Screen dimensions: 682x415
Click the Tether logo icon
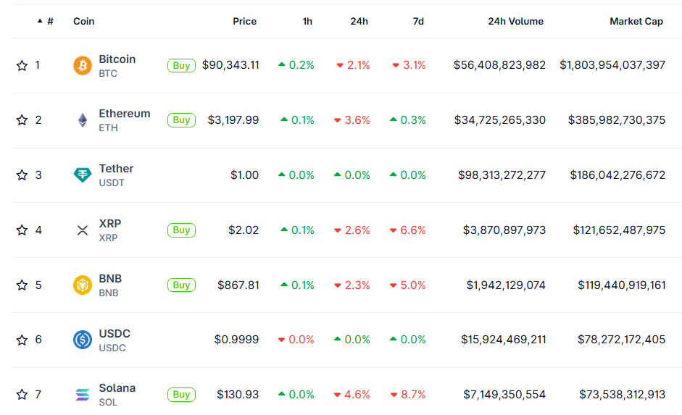[x=83, y=175]
